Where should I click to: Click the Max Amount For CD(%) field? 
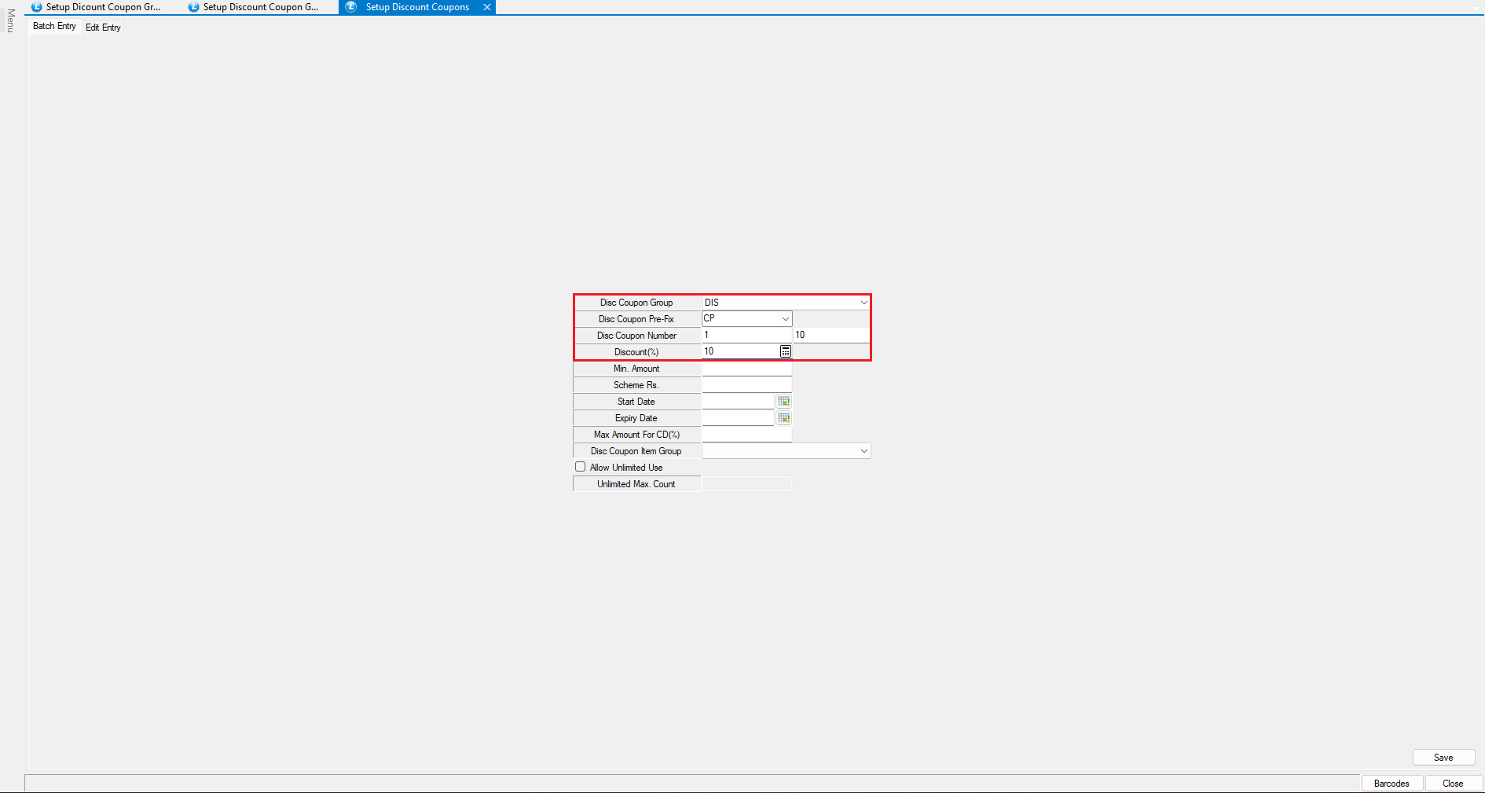click(x=746, y=435)
